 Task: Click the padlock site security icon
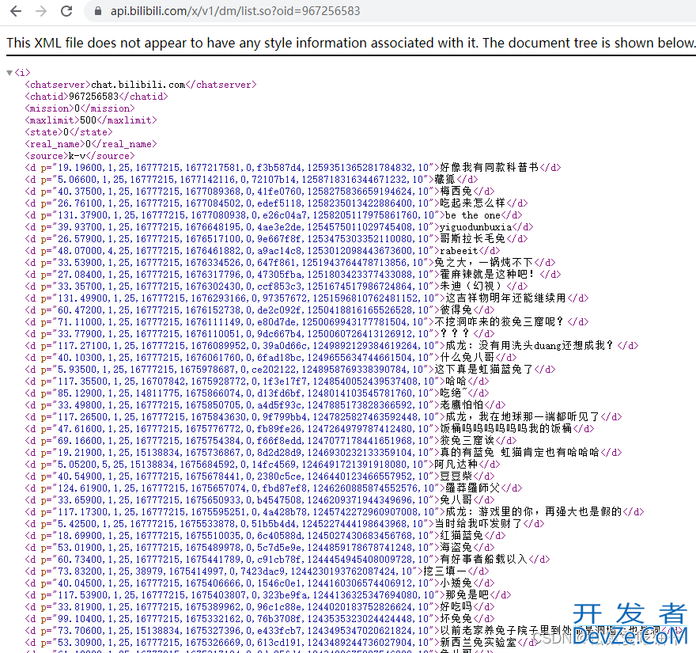(98, 11)
